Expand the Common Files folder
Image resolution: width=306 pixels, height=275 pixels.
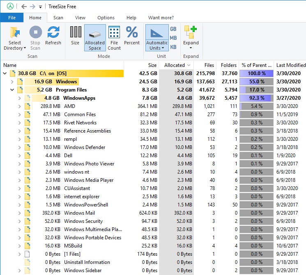pos(20,115)
